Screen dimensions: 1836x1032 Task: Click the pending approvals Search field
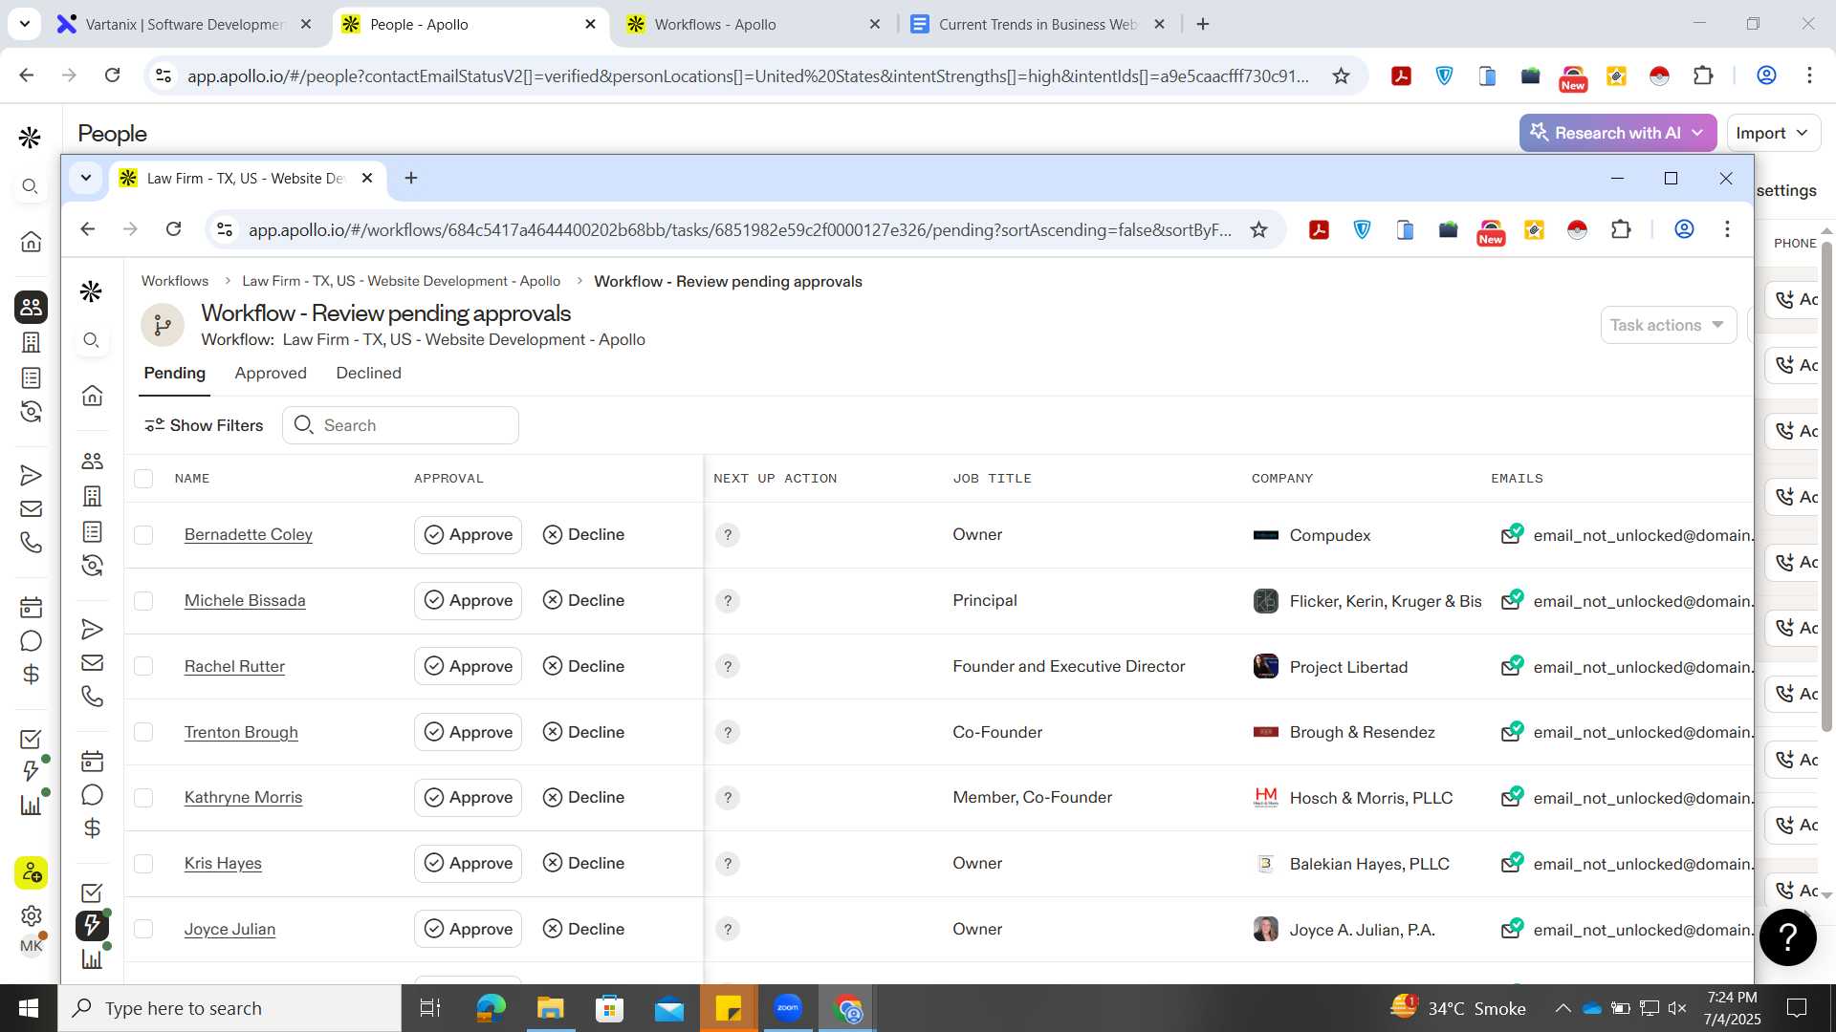point(401,425)
